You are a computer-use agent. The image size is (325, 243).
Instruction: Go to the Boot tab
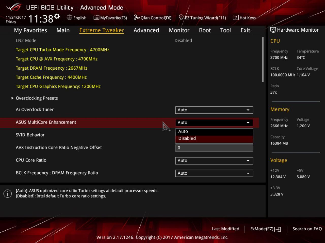click(205, 30)
